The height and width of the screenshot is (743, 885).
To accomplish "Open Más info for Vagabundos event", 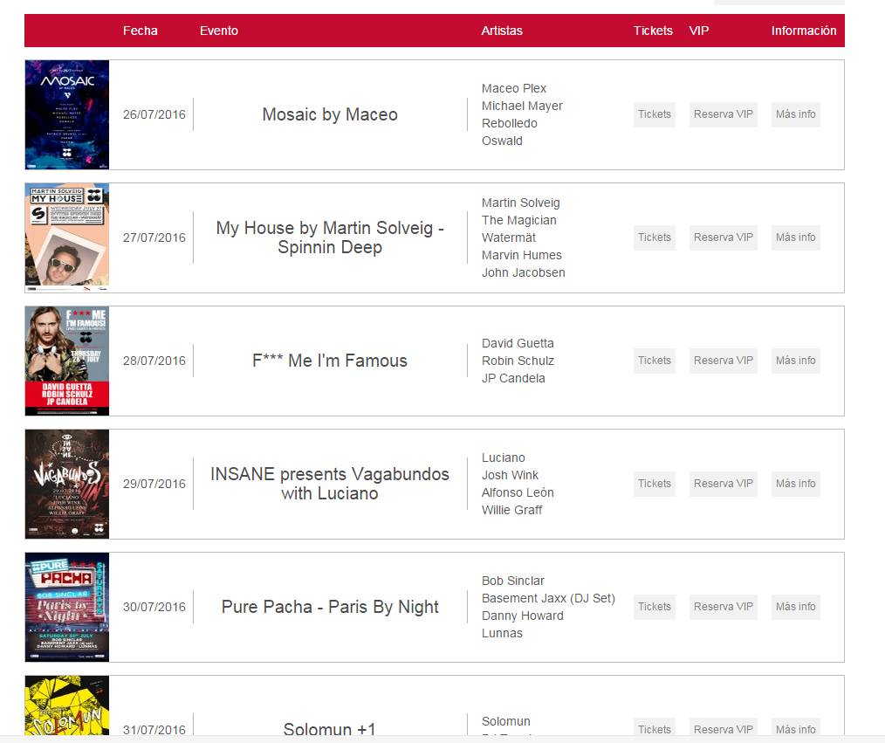I will pyautogui.click(x=795, y=484).
